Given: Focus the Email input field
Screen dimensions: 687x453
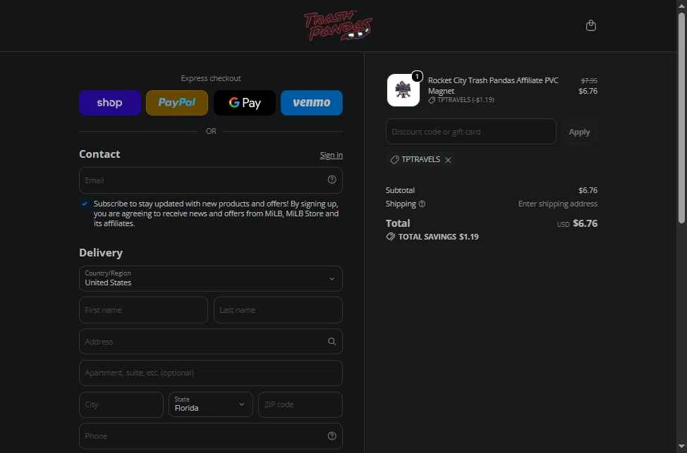Looking at the screenshot, I should tap(211, 180).
